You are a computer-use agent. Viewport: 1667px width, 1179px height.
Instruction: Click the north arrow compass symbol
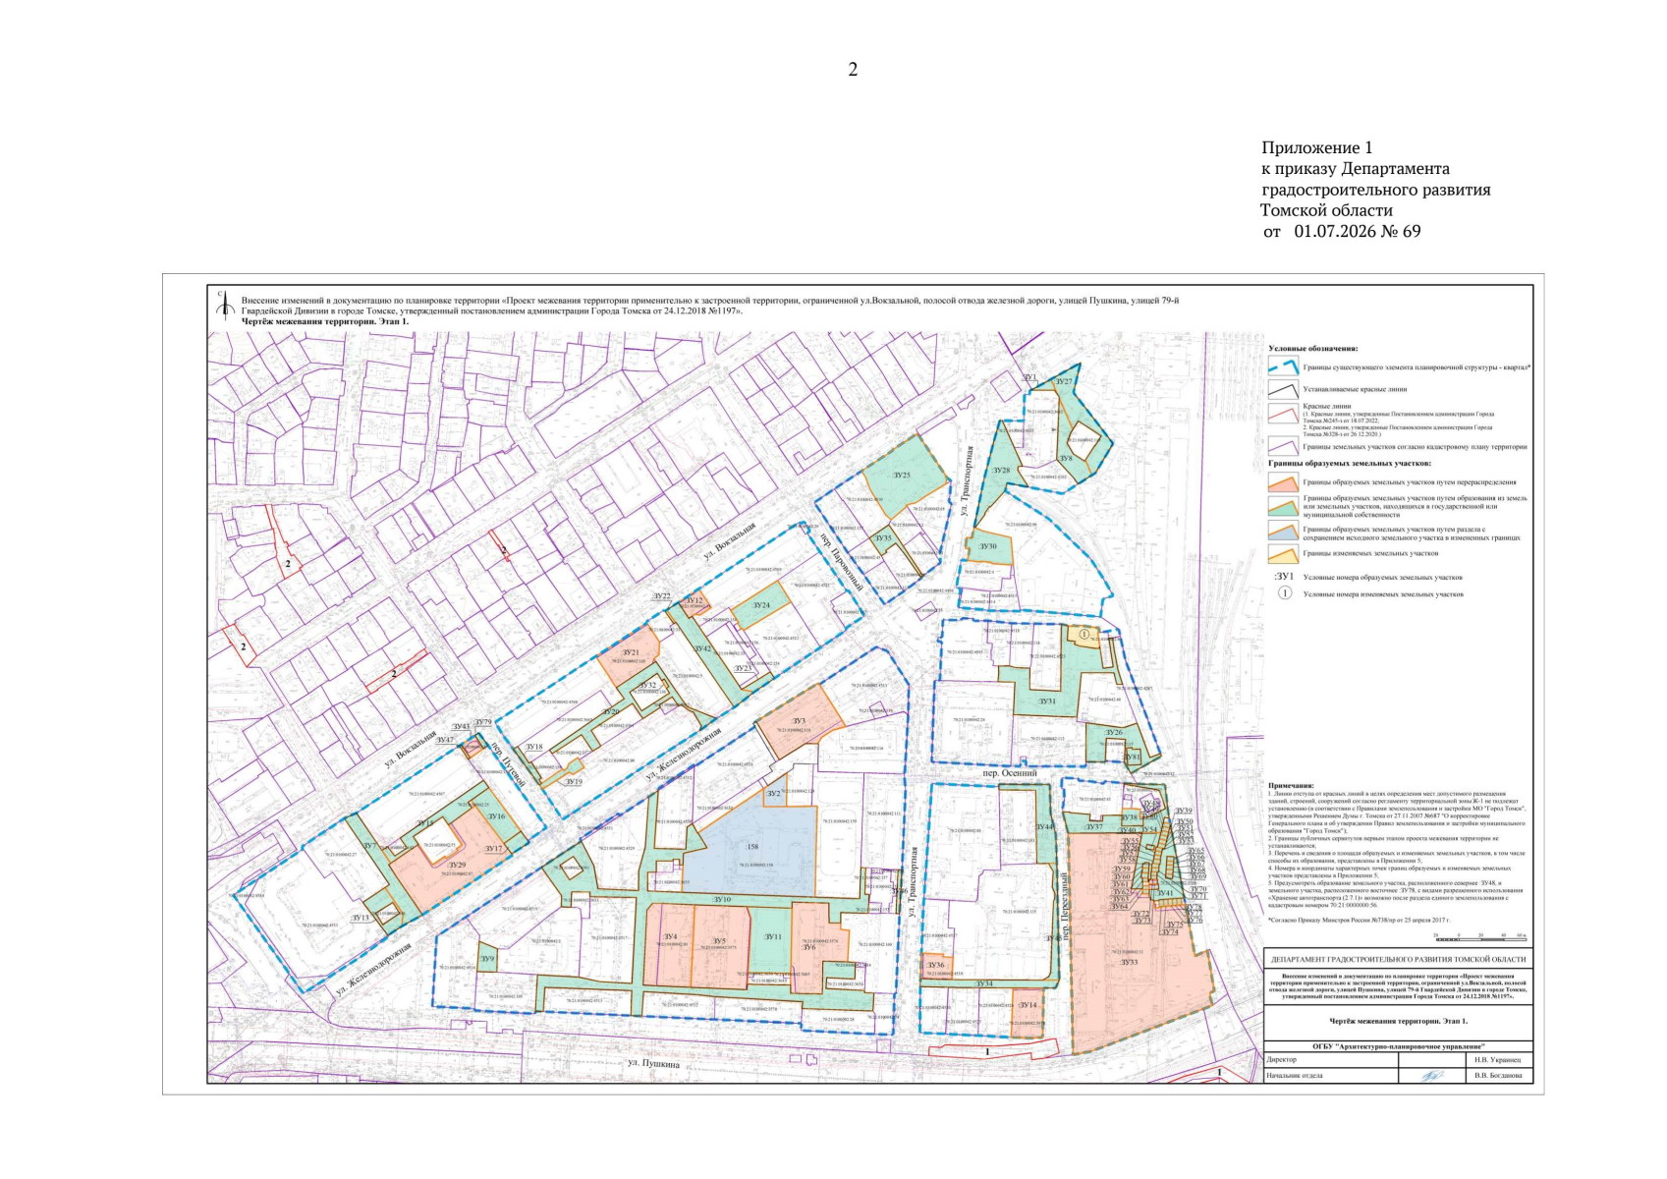click(x=225, y=307)
